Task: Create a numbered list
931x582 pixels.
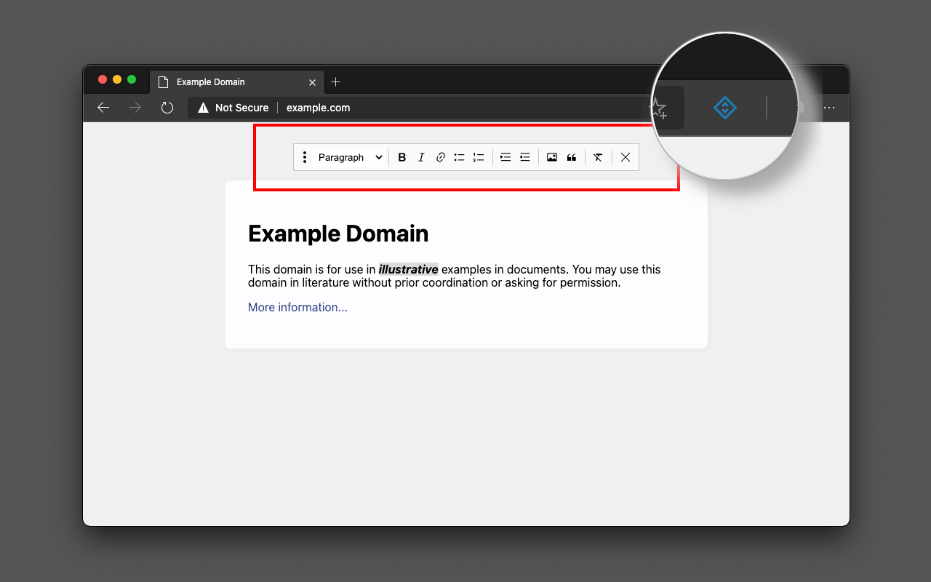Action: coord(478,156)
